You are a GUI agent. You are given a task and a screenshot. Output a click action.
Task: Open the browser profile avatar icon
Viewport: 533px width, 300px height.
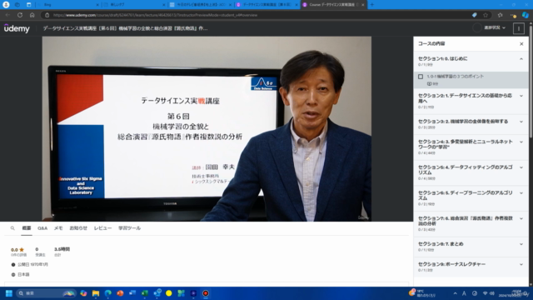coord(6,5)
